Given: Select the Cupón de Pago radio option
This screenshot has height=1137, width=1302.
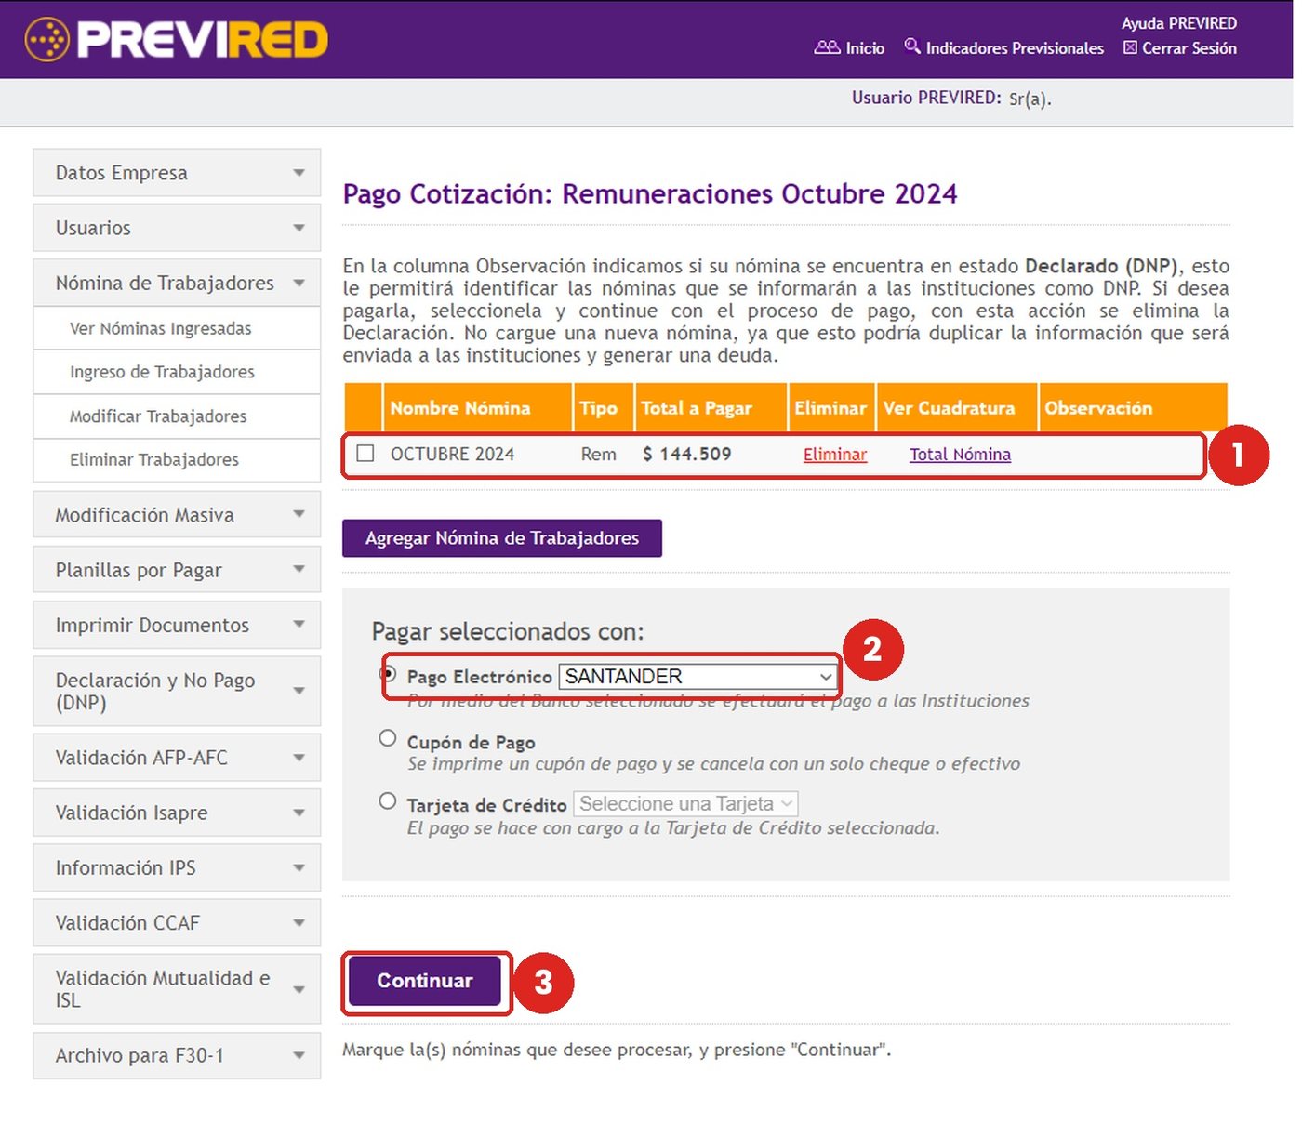Looking at the screenshot, I should click(388, 739).
